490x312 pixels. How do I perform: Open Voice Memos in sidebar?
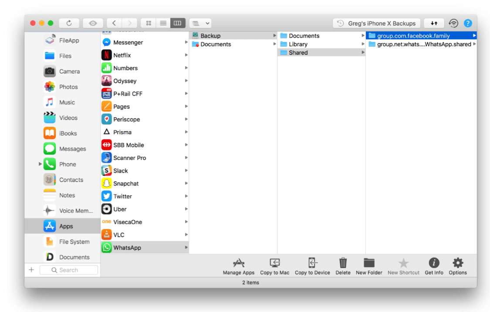[62, 211]
